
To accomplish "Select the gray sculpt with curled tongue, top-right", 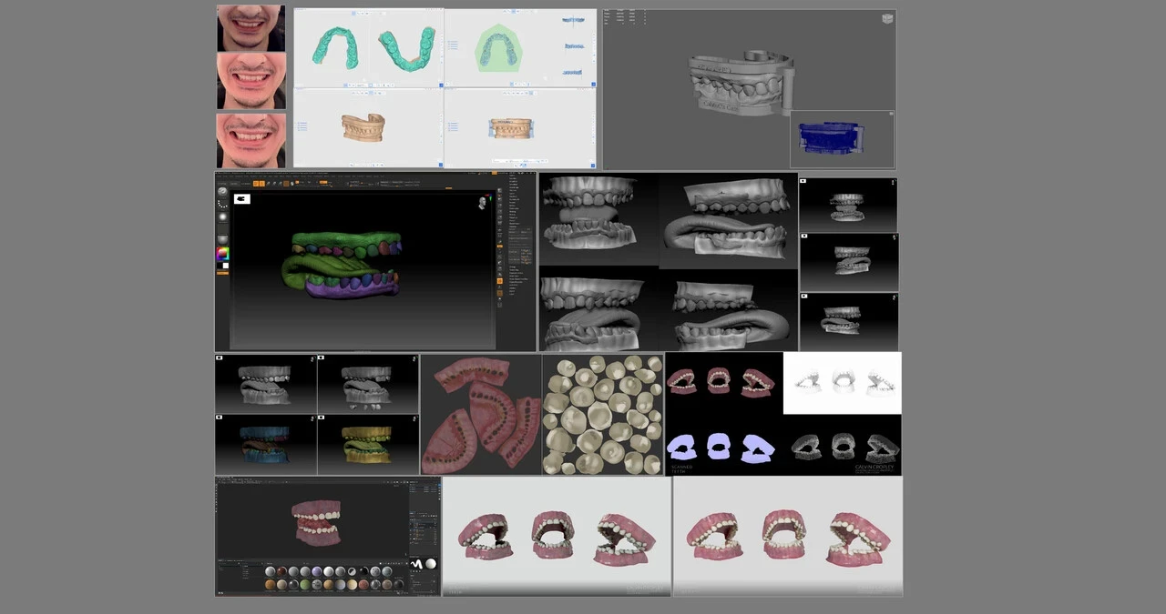I will (x=729, y=219).
